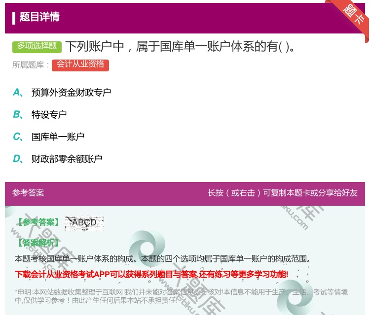
Task: Select option B 特设专户
Action: (x=49, y=115)
